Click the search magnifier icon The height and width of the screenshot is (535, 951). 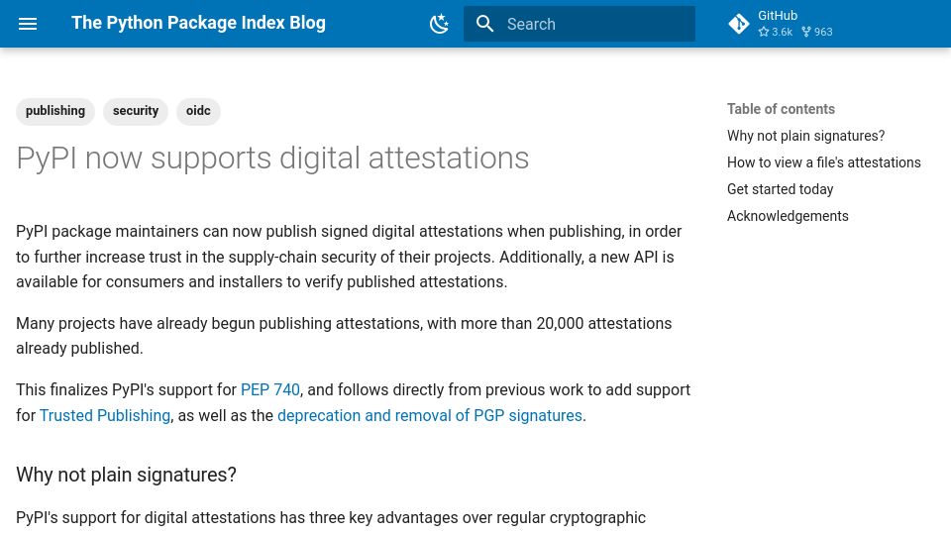pyautogui.click(x=484, y=24)
